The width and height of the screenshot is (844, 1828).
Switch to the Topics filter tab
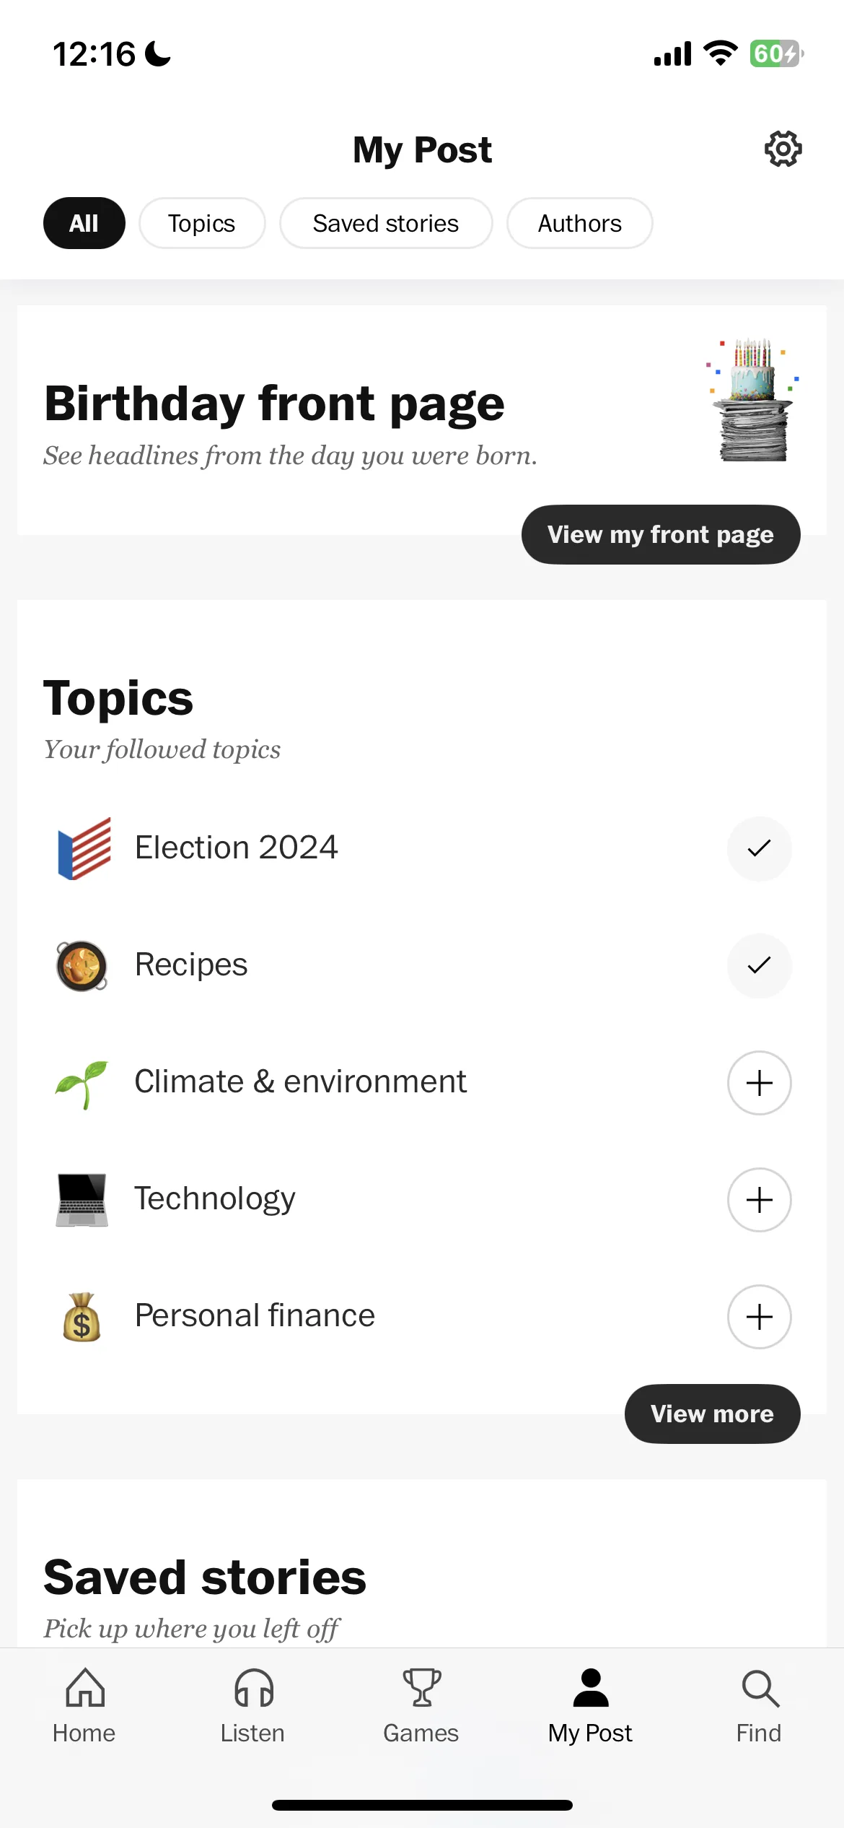pos(202,223)
